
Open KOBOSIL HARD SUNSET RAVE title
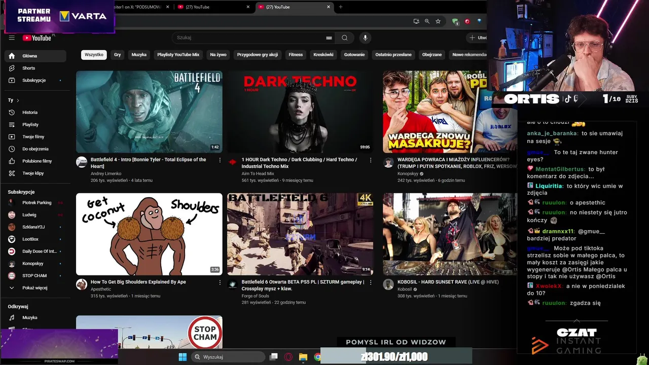[x=448, y=282]
